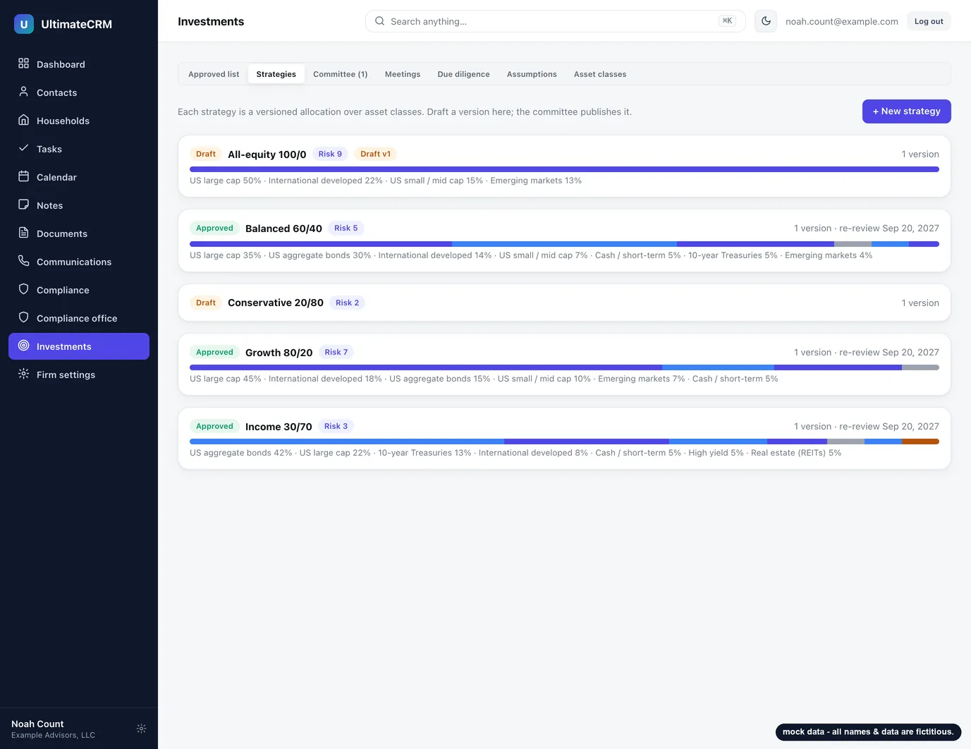Click the Households house icon

(x=23, y=120)
